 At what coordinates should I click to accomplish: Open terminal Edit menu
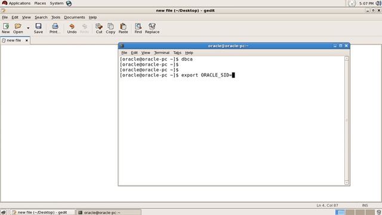click(134, 53)
